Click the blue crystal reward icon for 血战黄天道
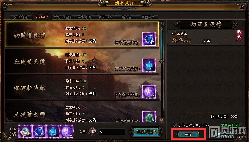249x142 pixels. coord(149,65)
